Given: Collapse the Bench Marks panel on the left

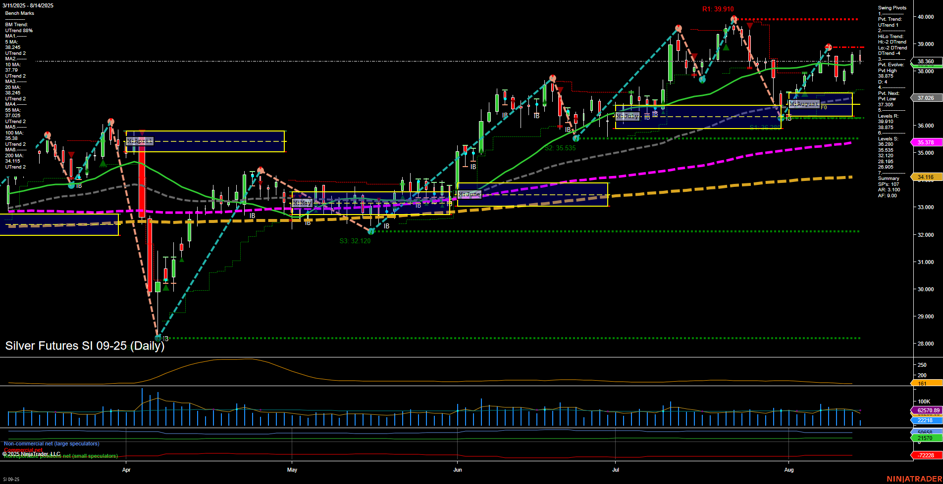Looking at the screenshot, I should click(20, 13).
